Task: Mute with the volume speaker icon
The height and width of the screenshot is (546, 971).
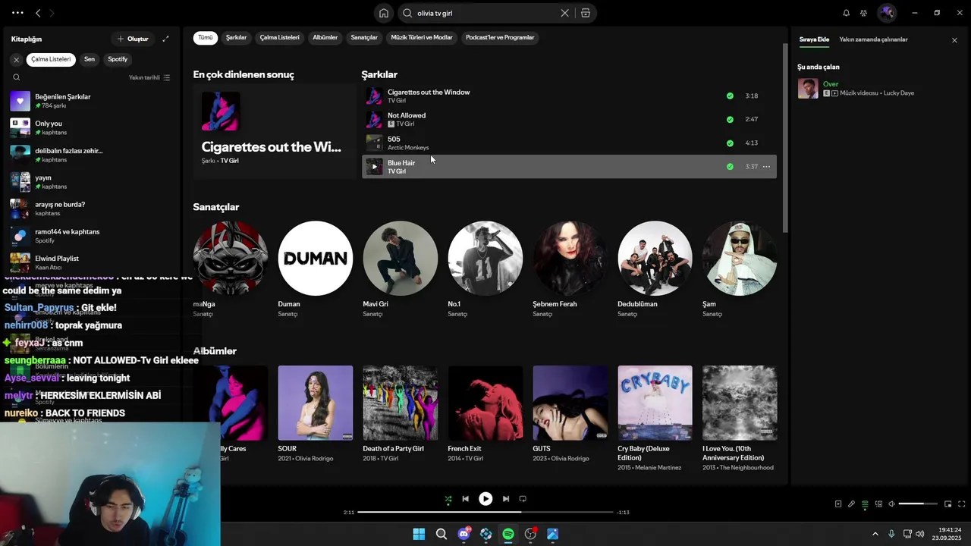Action: pos(892,504)
